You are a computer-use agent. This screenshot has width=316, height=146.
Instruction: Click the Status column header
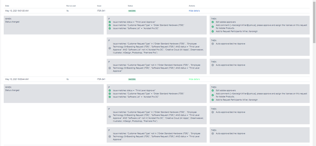coord(130,6)
